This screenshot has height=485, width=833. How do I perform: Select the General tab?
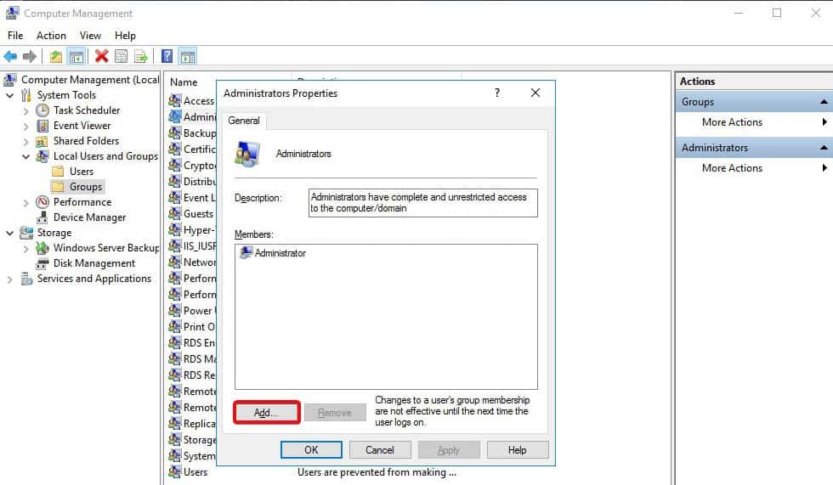coord(244,121)
